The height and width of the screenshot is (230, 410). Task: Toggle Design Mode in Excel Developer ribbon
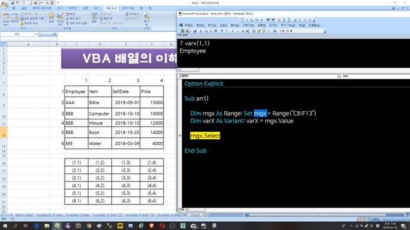(60, 19)
